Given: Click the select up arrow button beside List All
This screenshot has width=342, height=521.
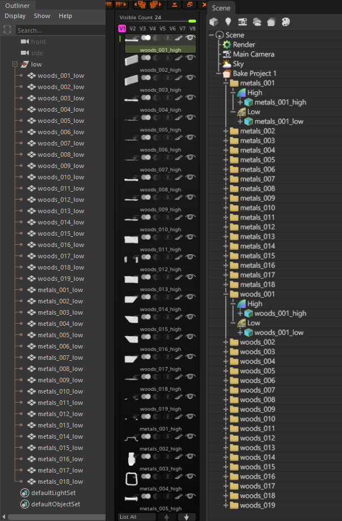Looking at the screenshot, I should [166, 516].
